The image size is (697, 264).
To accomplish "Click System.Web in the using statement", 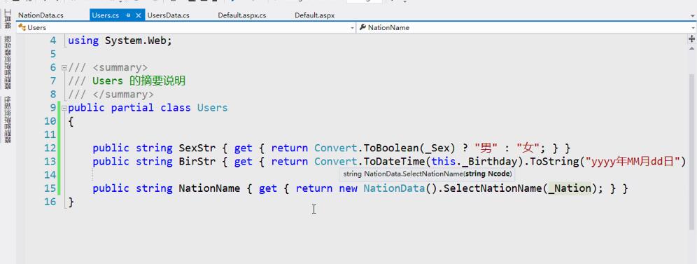I will point(136,41).
